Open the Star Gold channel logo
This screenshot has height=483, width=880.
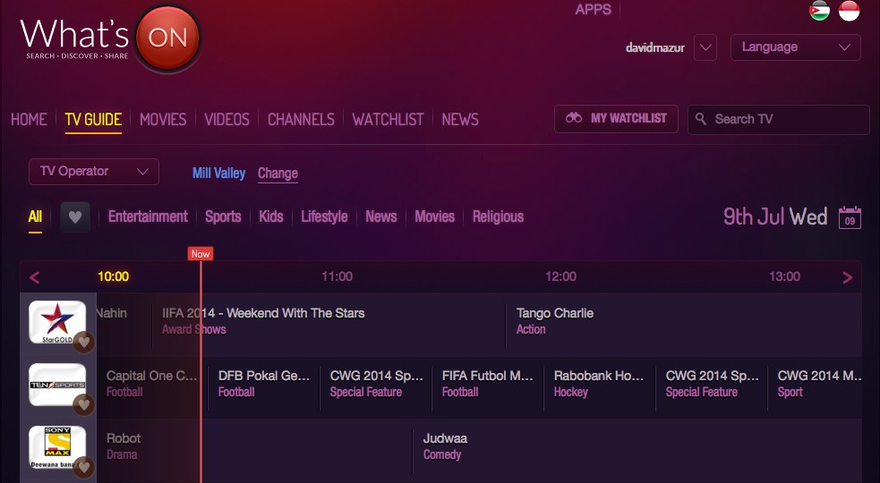(x=57, y=322)
